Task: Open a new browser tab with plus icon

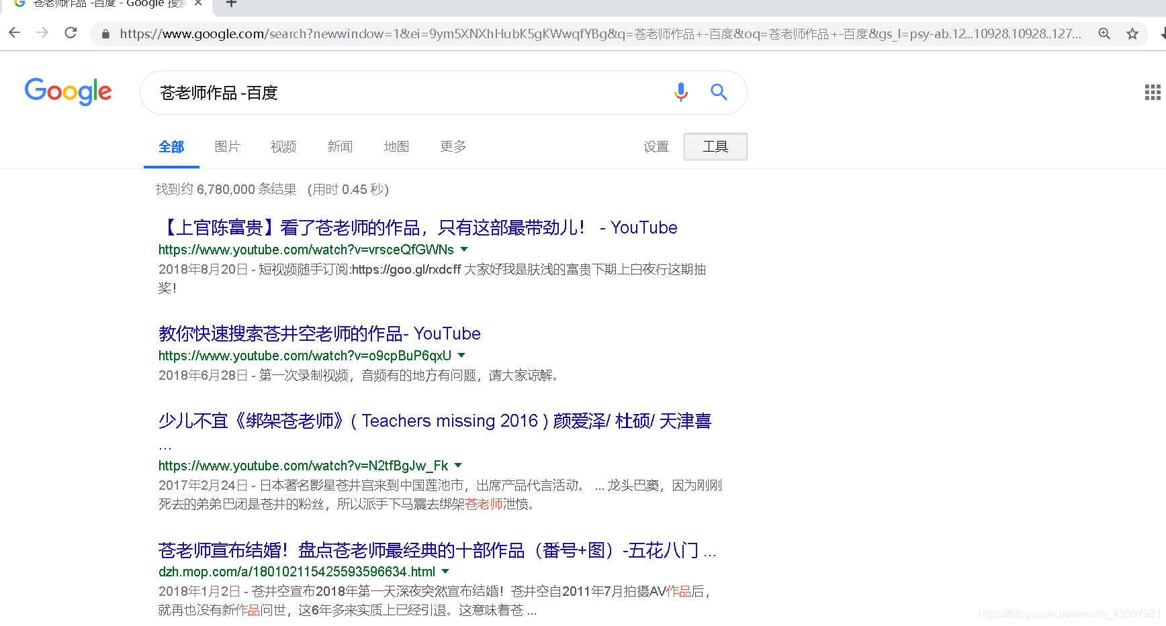Action: [x=231, y=3]
